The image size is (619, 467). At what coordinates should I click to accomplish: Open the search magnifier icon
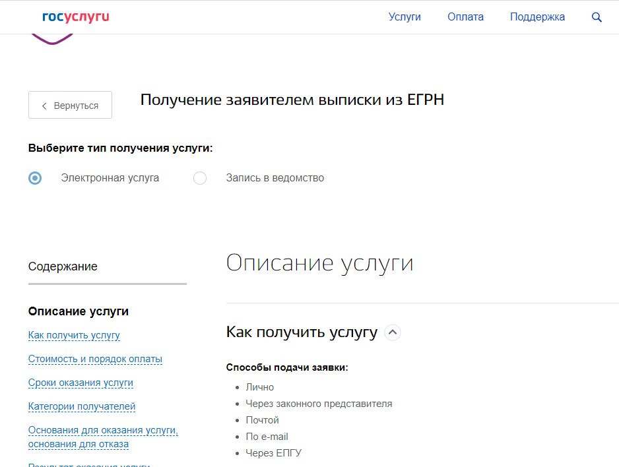pos(597,17)
